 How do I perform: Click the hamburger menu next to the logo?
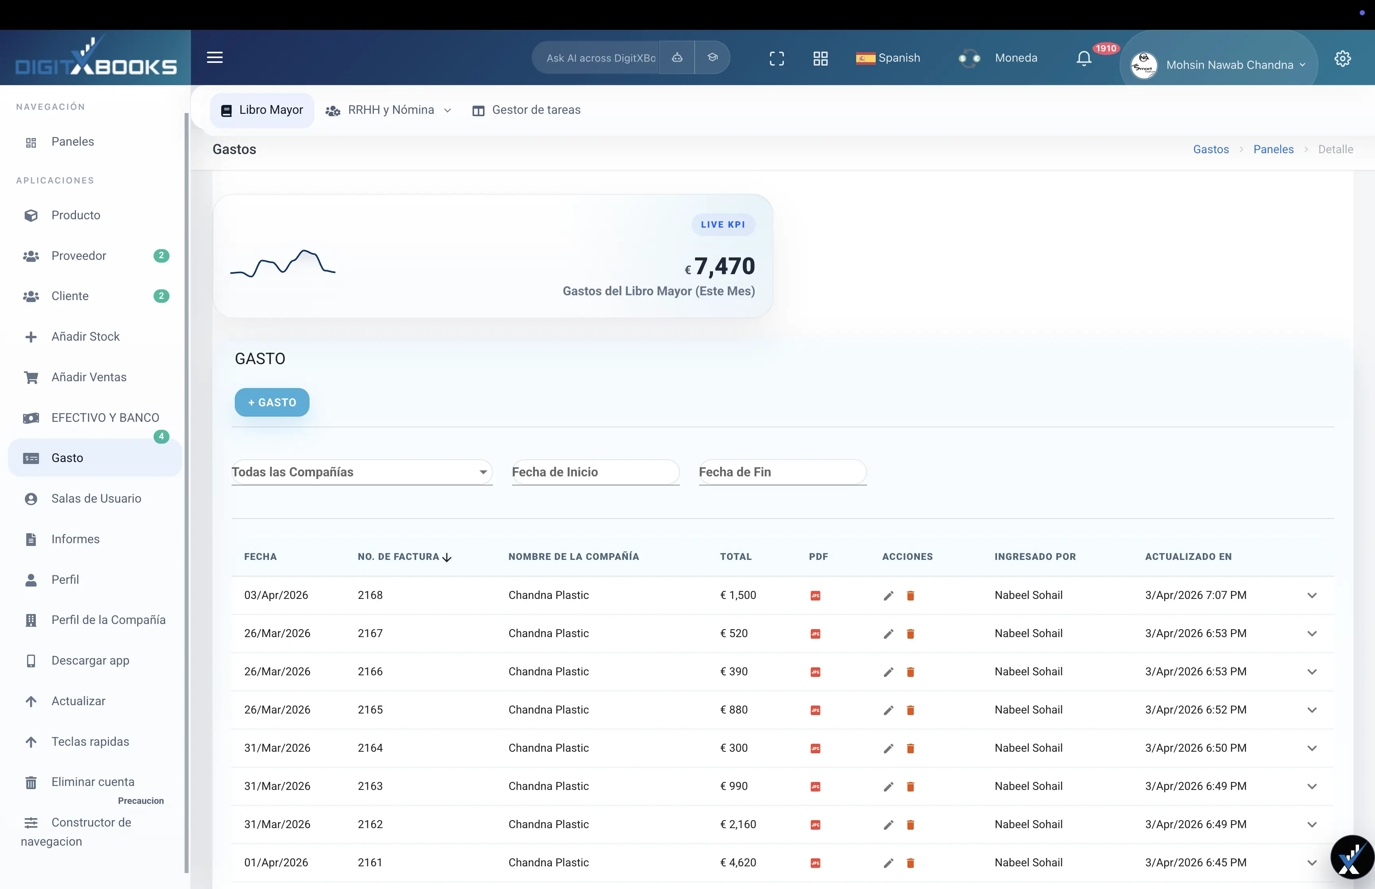tap(215, 57)
